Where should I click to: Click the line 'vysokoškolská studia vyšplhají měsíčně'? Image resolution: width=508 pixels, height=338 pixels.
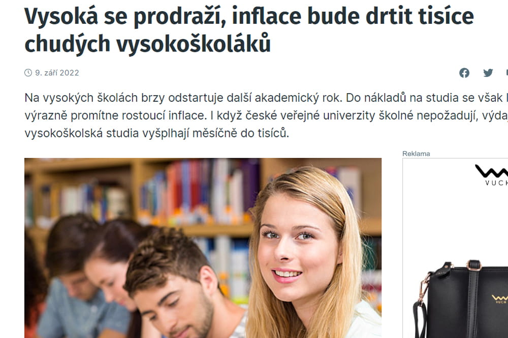pos(131,133)
